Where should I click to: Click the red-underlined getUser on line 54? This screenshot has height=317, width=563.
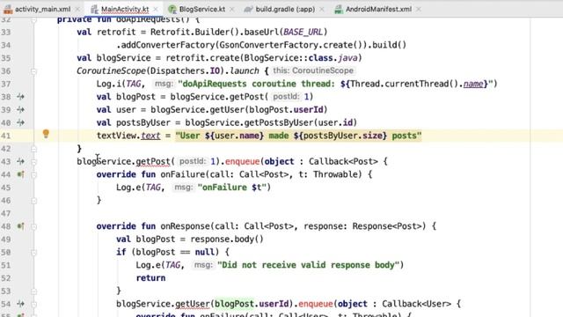(192, 304)
